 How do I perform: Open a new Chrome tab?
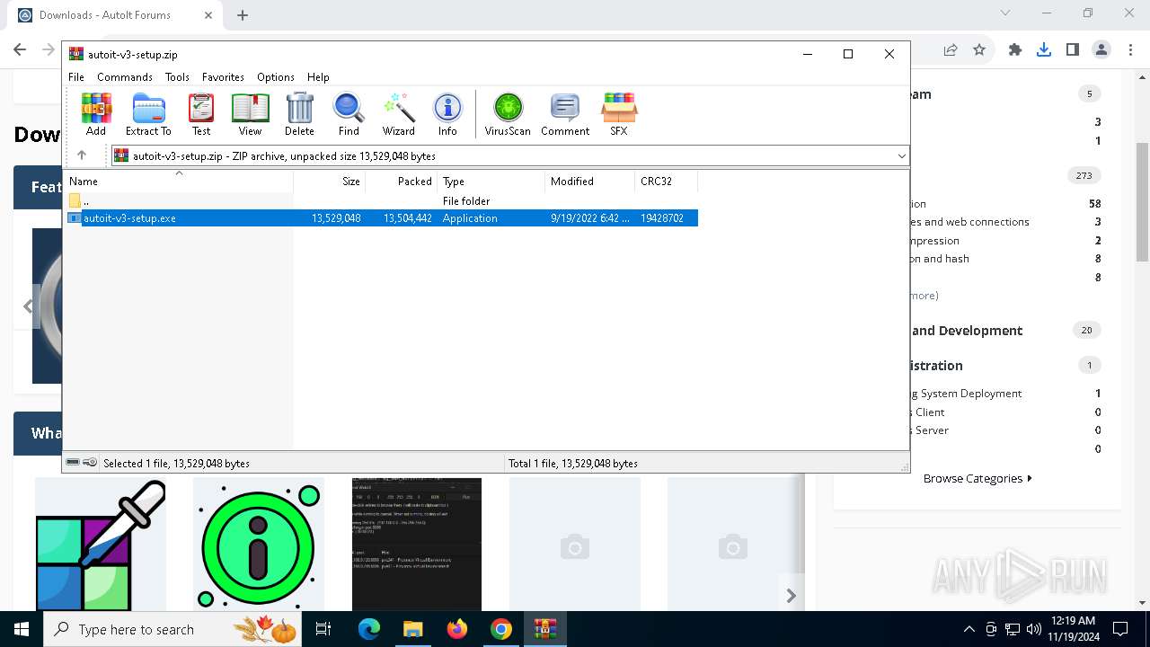243,15
